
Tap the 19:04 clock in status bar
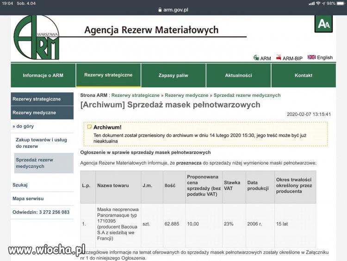7,3
